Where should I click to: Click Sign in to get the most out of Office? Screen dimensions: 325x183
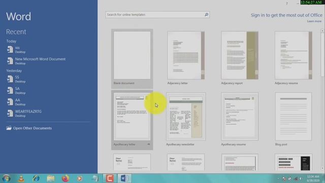coord(286,15)
